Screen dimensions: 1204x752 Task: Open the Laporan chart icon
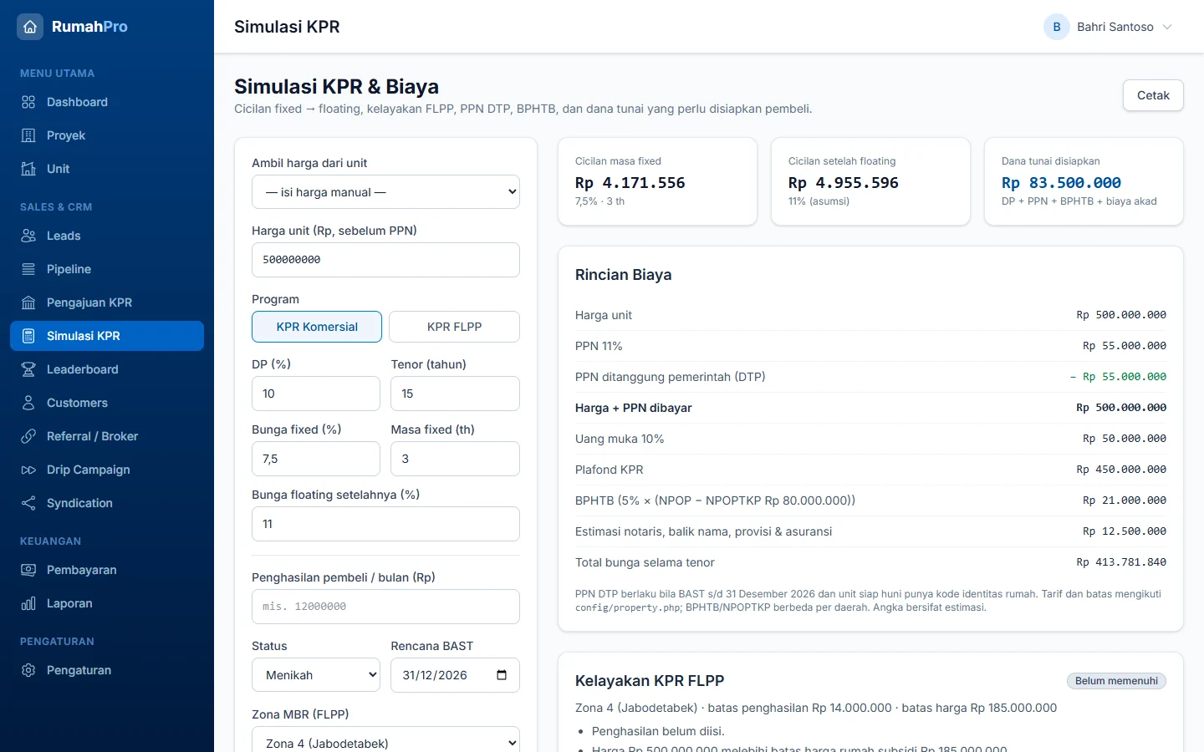point(28,603)
